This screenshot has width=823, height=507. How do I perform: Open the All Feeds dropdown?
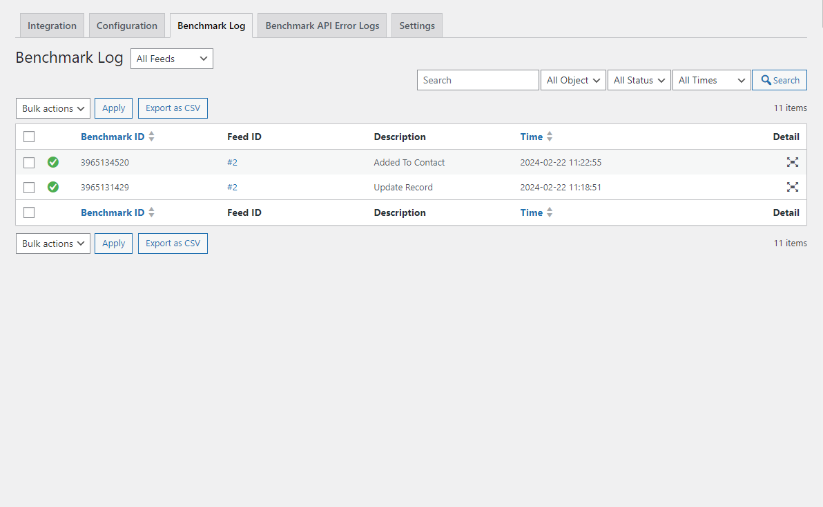(172, 59)
